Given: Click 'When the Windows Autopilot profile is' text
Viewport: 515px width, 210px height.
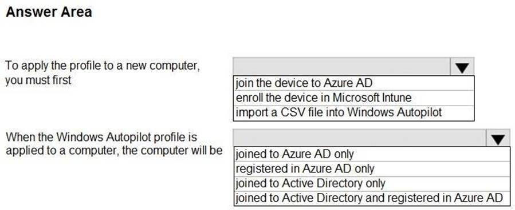Looking at the screenshot, I should [101, 137].
